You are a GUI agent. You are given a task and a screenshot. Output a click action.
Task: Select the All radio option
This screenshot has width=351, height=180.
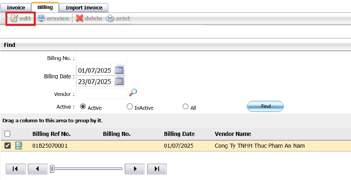[186, 107]
